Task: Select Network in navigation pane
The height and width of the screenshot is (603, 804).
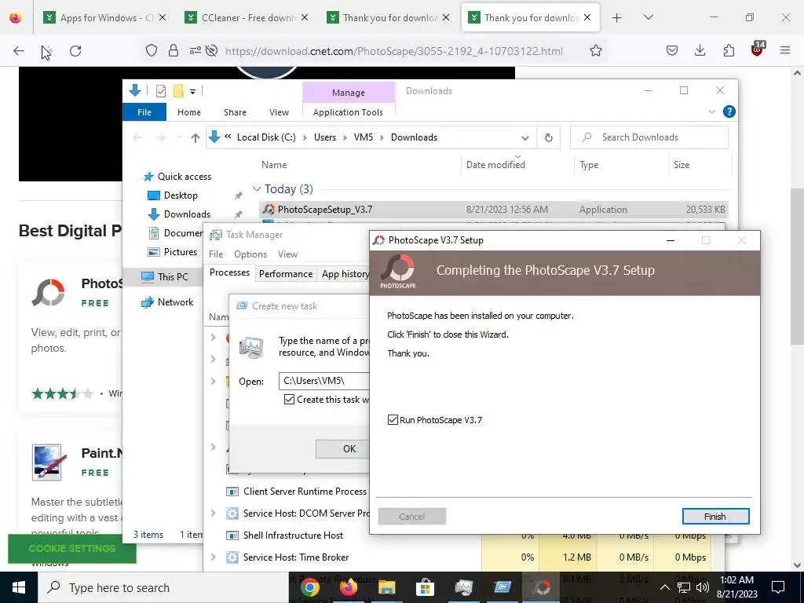Action: (168, 302)
